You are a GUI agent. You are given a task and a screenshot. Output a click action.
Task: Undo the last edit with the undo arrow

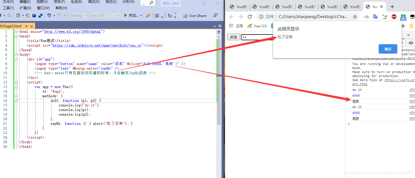click(49, 16)
